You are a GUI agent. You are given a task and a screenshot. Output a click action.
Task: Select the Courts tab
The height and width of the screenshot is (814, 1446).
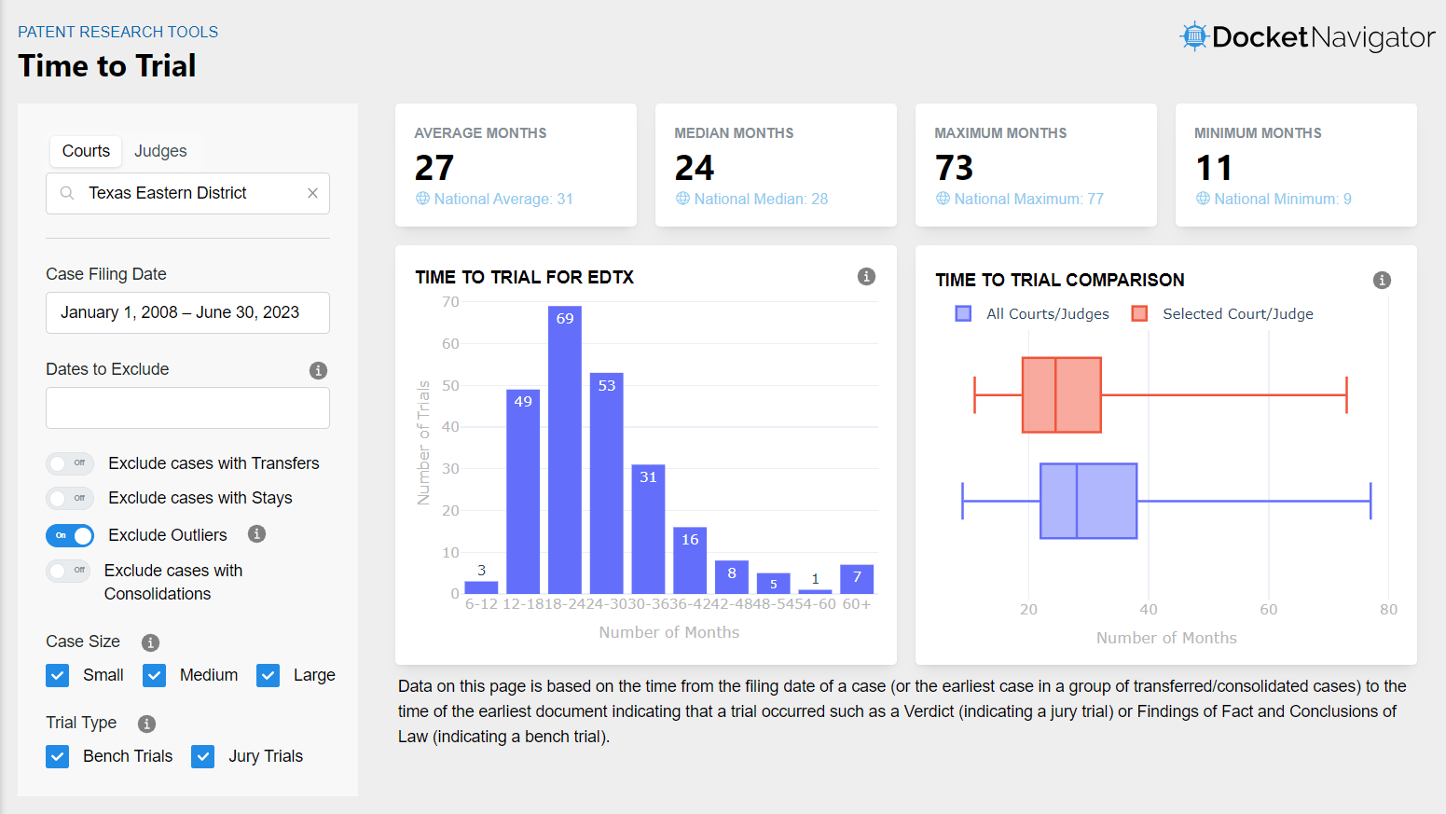[x=86, y=151]
